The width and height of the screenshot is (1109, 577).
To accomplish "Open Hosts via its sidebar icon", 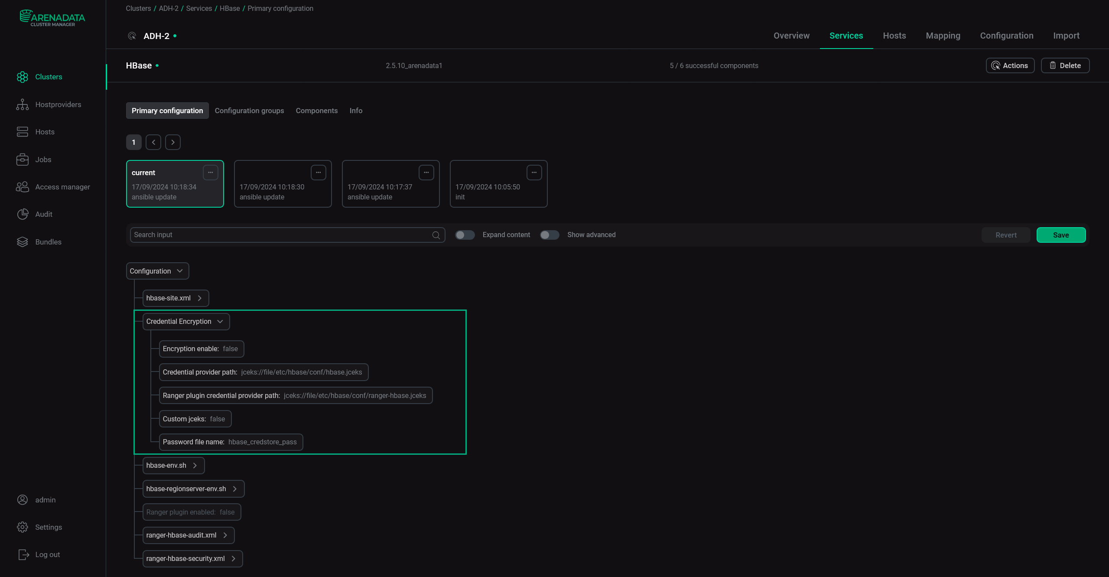I will point(23,132).
